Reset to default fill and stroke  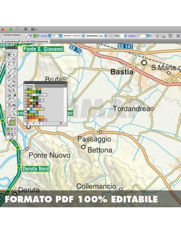[x=8, y=124]
